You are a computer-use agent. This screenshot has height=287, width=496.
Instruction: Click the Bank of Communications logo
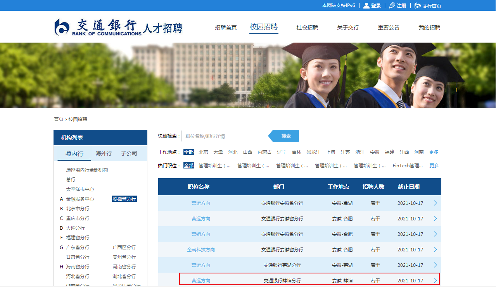tap(99, 27)
